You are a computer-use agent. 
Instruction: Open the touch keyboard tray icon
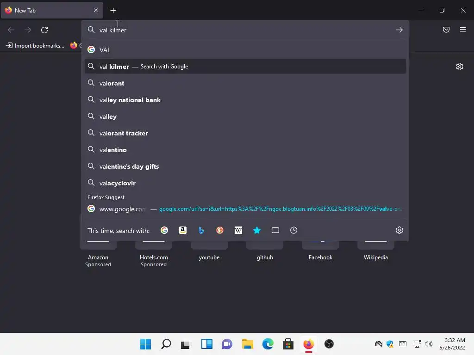[403, 344]
